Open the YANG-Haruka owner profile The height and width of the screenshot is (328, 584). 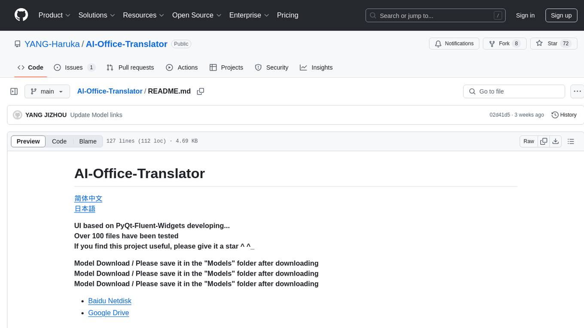click(52, 44)
